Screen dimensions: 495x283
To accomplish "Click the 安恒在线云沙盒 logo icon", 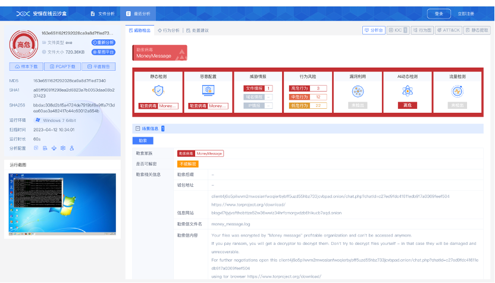I will coord(23,13).
